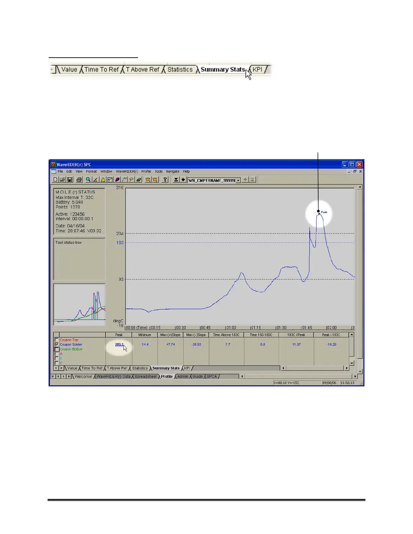Enable the Coupon Top checkbox

[x=57, y=340]
